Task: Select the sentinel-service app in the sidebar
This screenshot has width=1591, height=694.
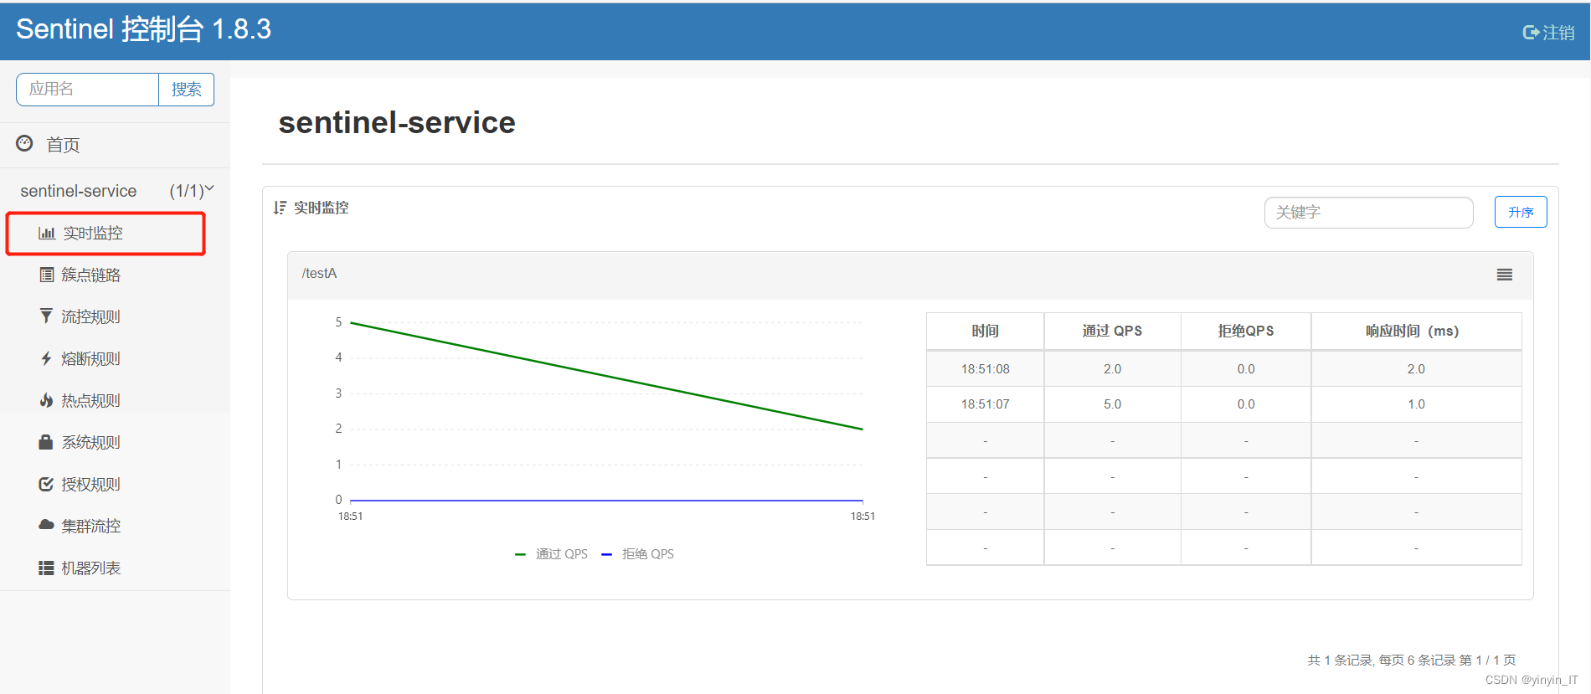Action: click(x=79, y=191)
